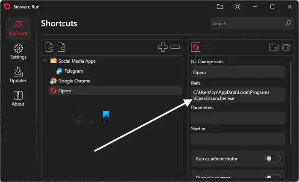Click the open folder location icon
Image resolution: width=299 pixels, height=182 pixels.
pos(286,47)
